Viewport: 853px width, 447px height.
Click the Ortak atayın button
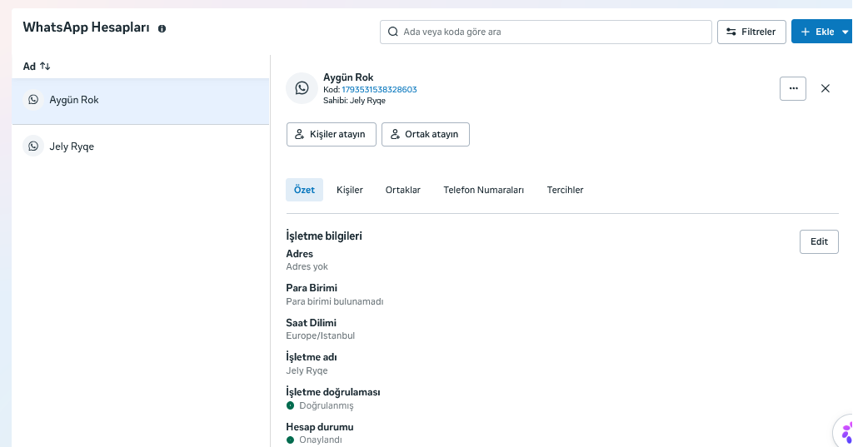tap(426, 134)
